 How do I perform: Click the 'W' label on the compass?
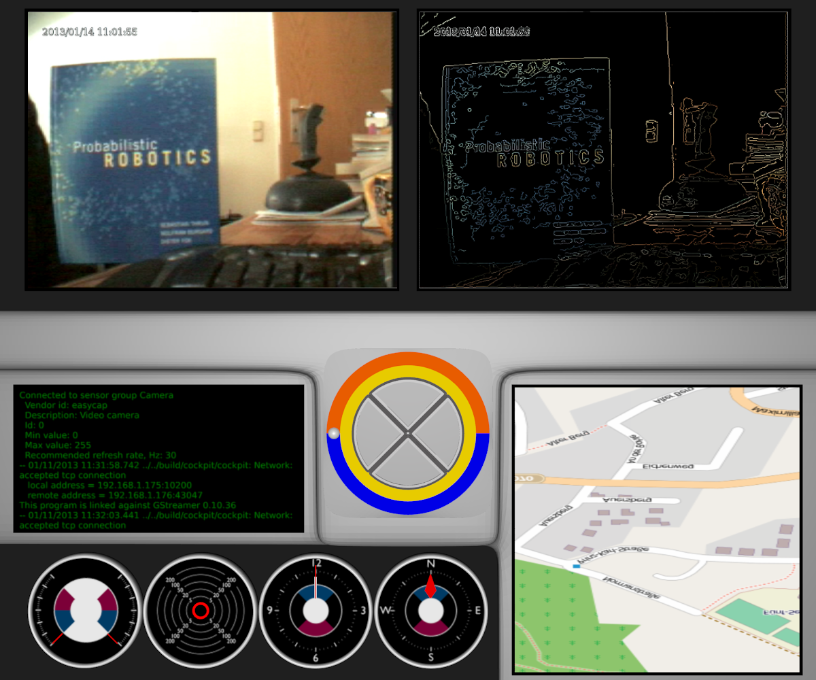(384, 611)
